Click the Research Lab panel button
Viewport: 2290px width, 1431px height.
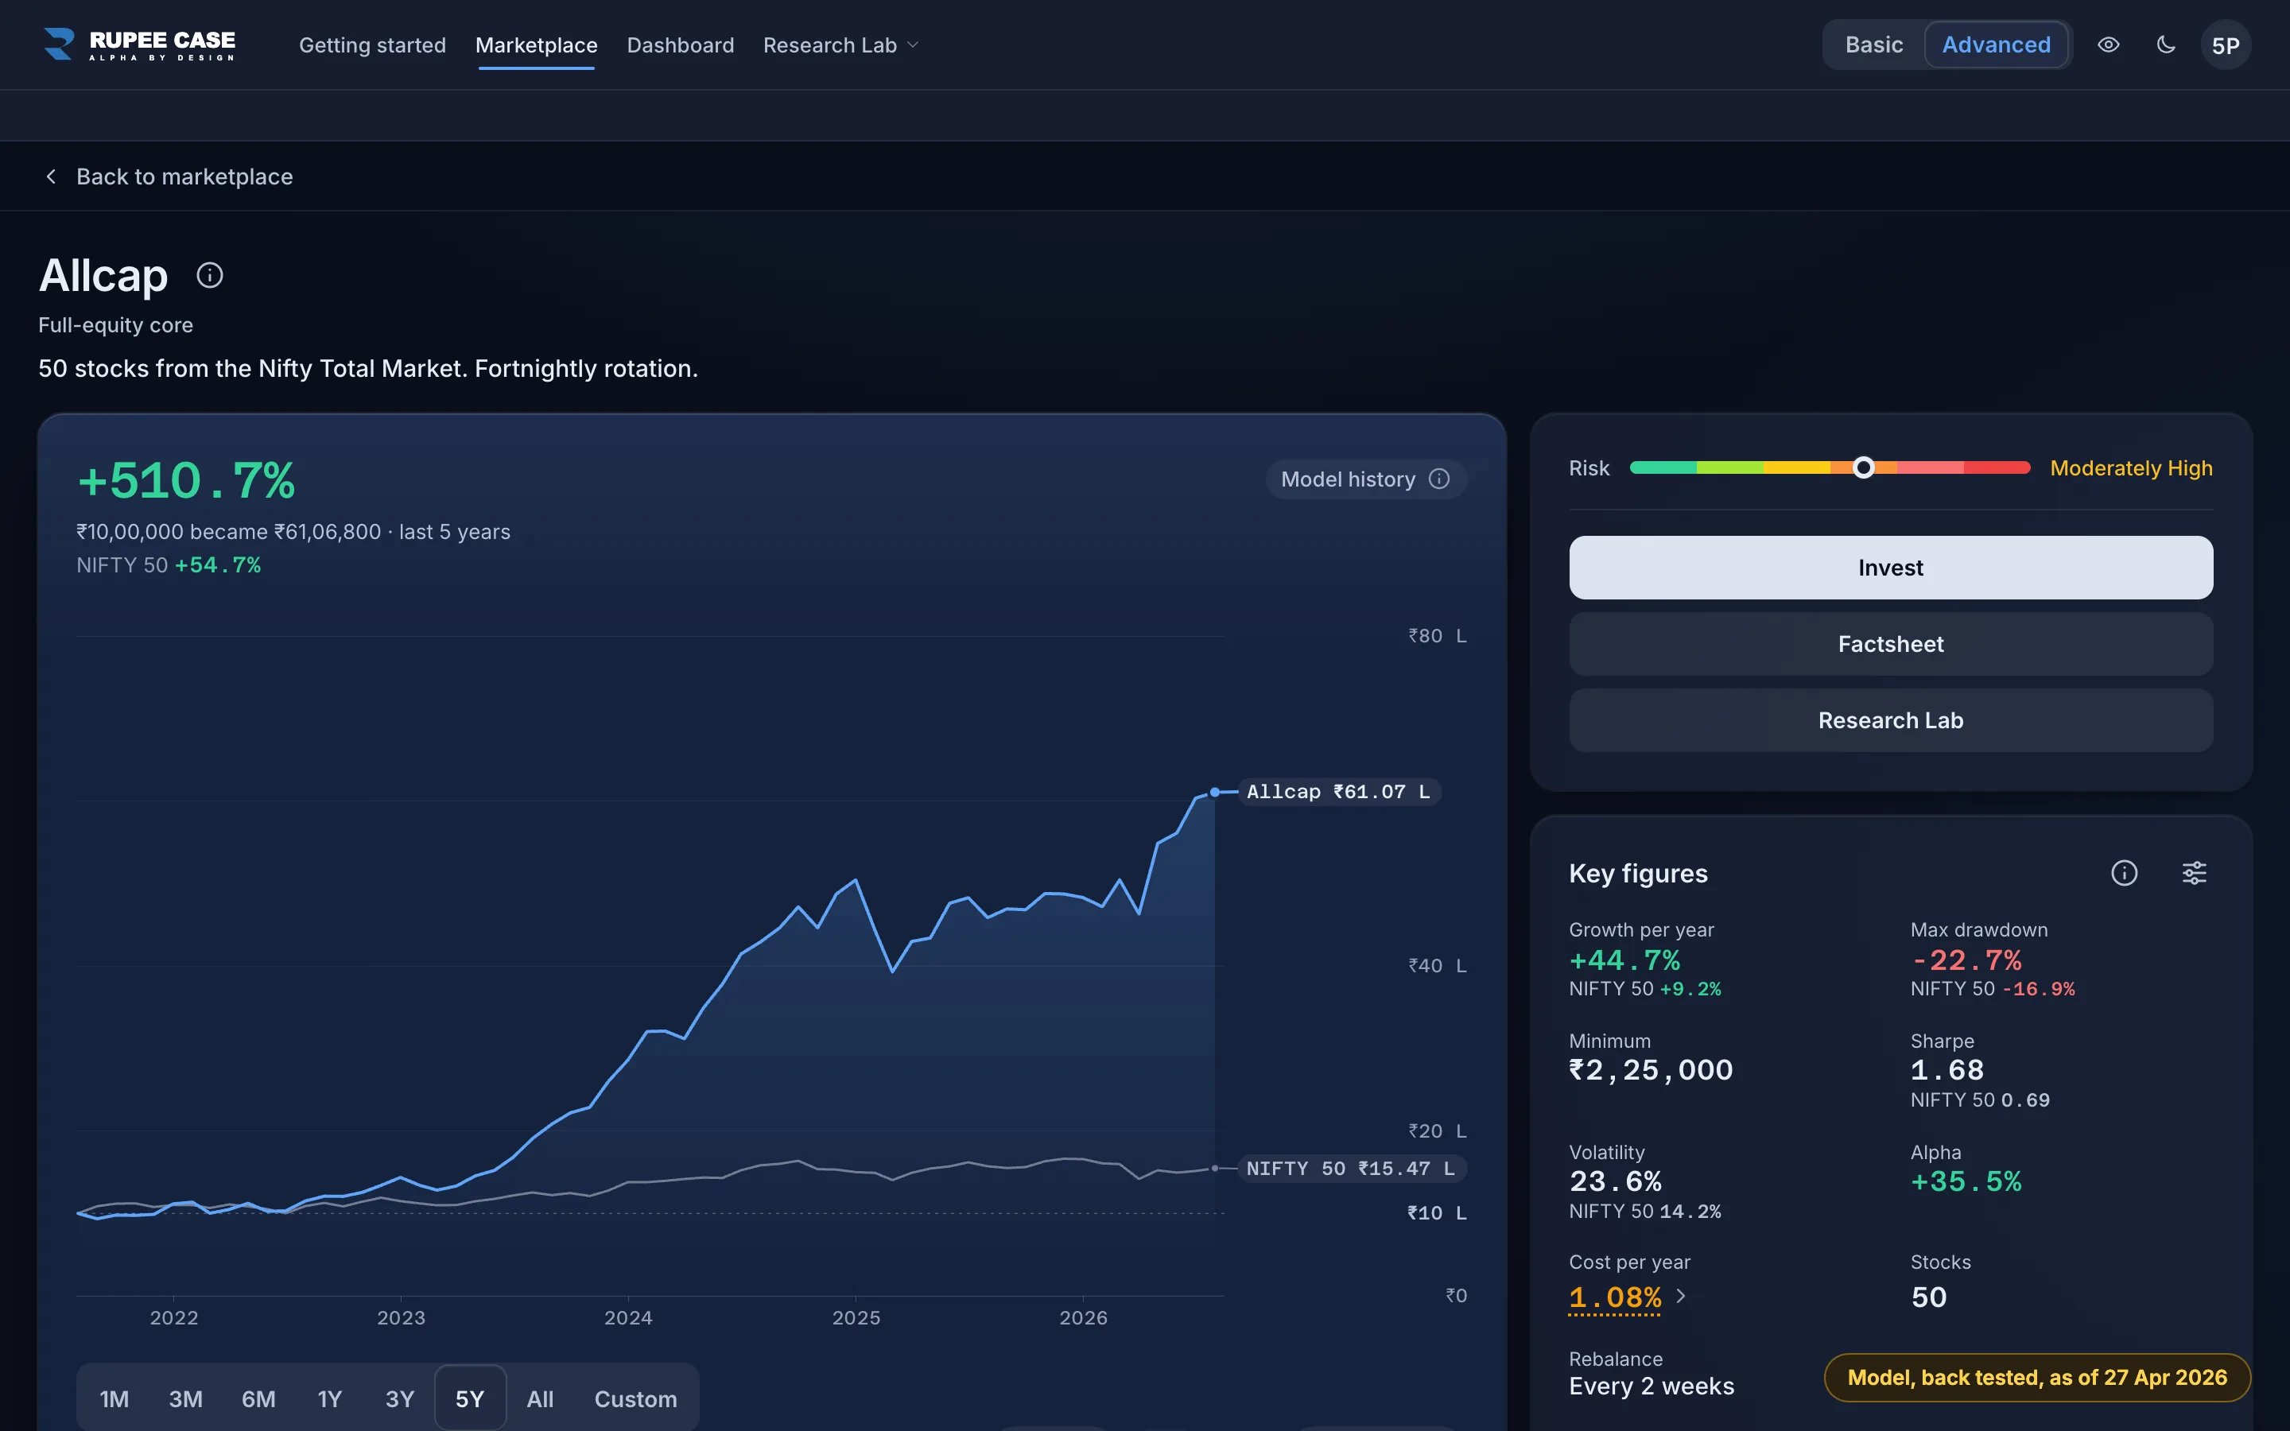(x=1891, y=720)
